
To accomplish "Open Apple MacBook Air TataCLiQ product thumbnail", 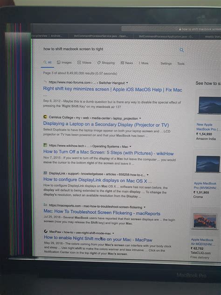I will tap(205, 221).
